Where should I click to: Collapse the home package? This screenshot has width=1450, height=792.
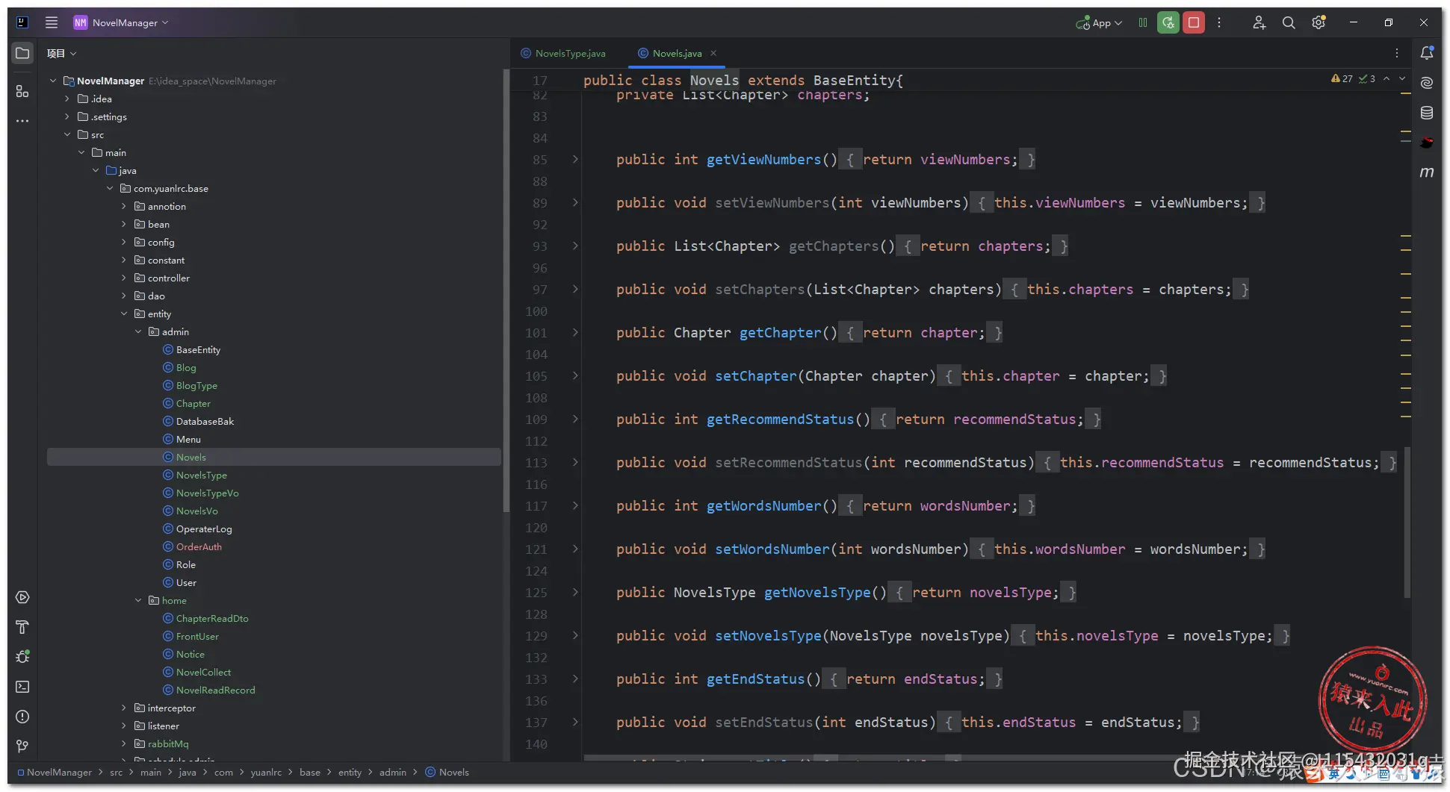coord(138,600)
